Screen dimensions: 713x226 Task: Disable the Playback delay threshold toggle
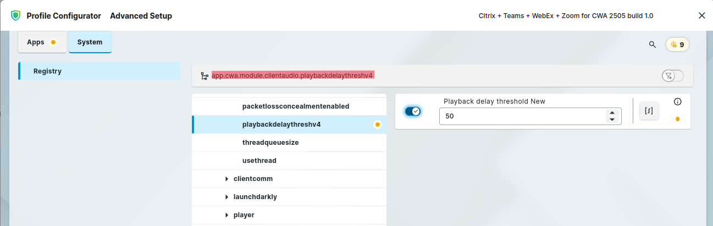click(x=412, y=111)
